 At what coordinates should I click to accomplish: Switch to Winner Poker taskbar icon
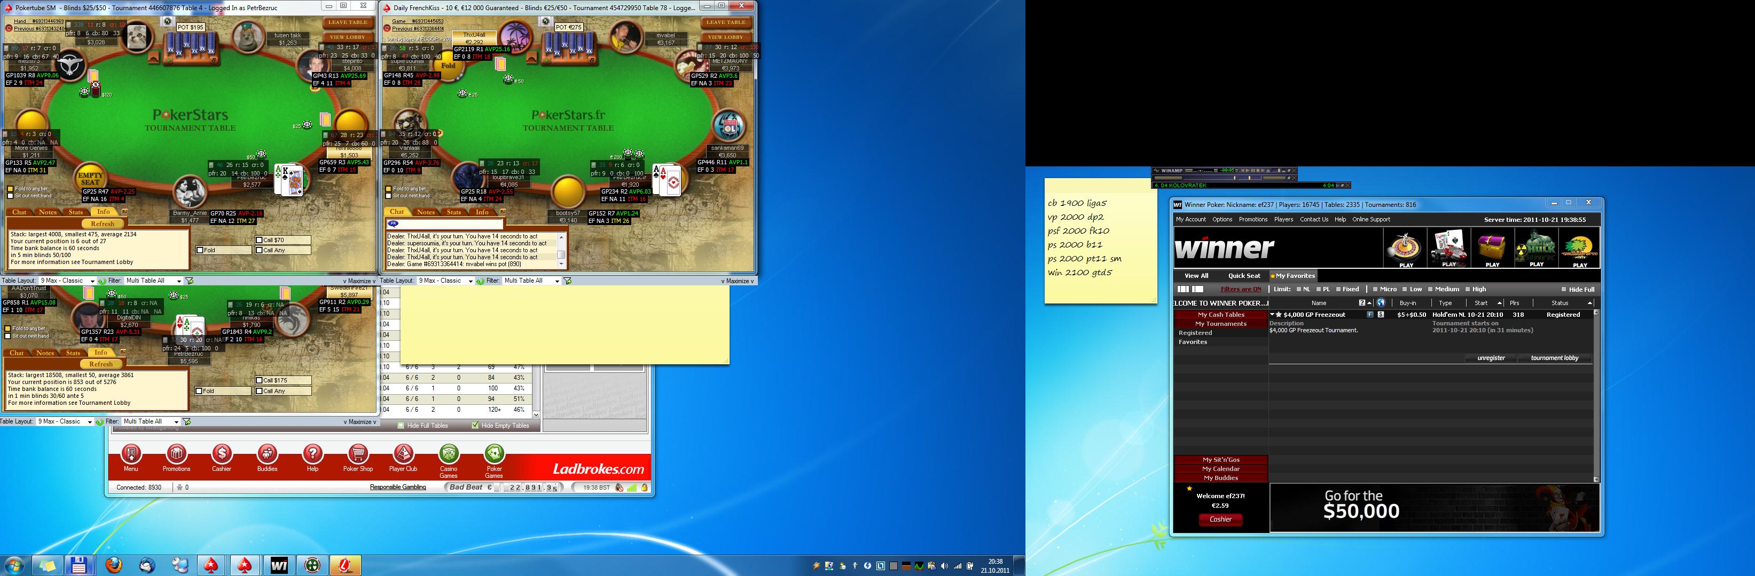(x=279, y=564)
